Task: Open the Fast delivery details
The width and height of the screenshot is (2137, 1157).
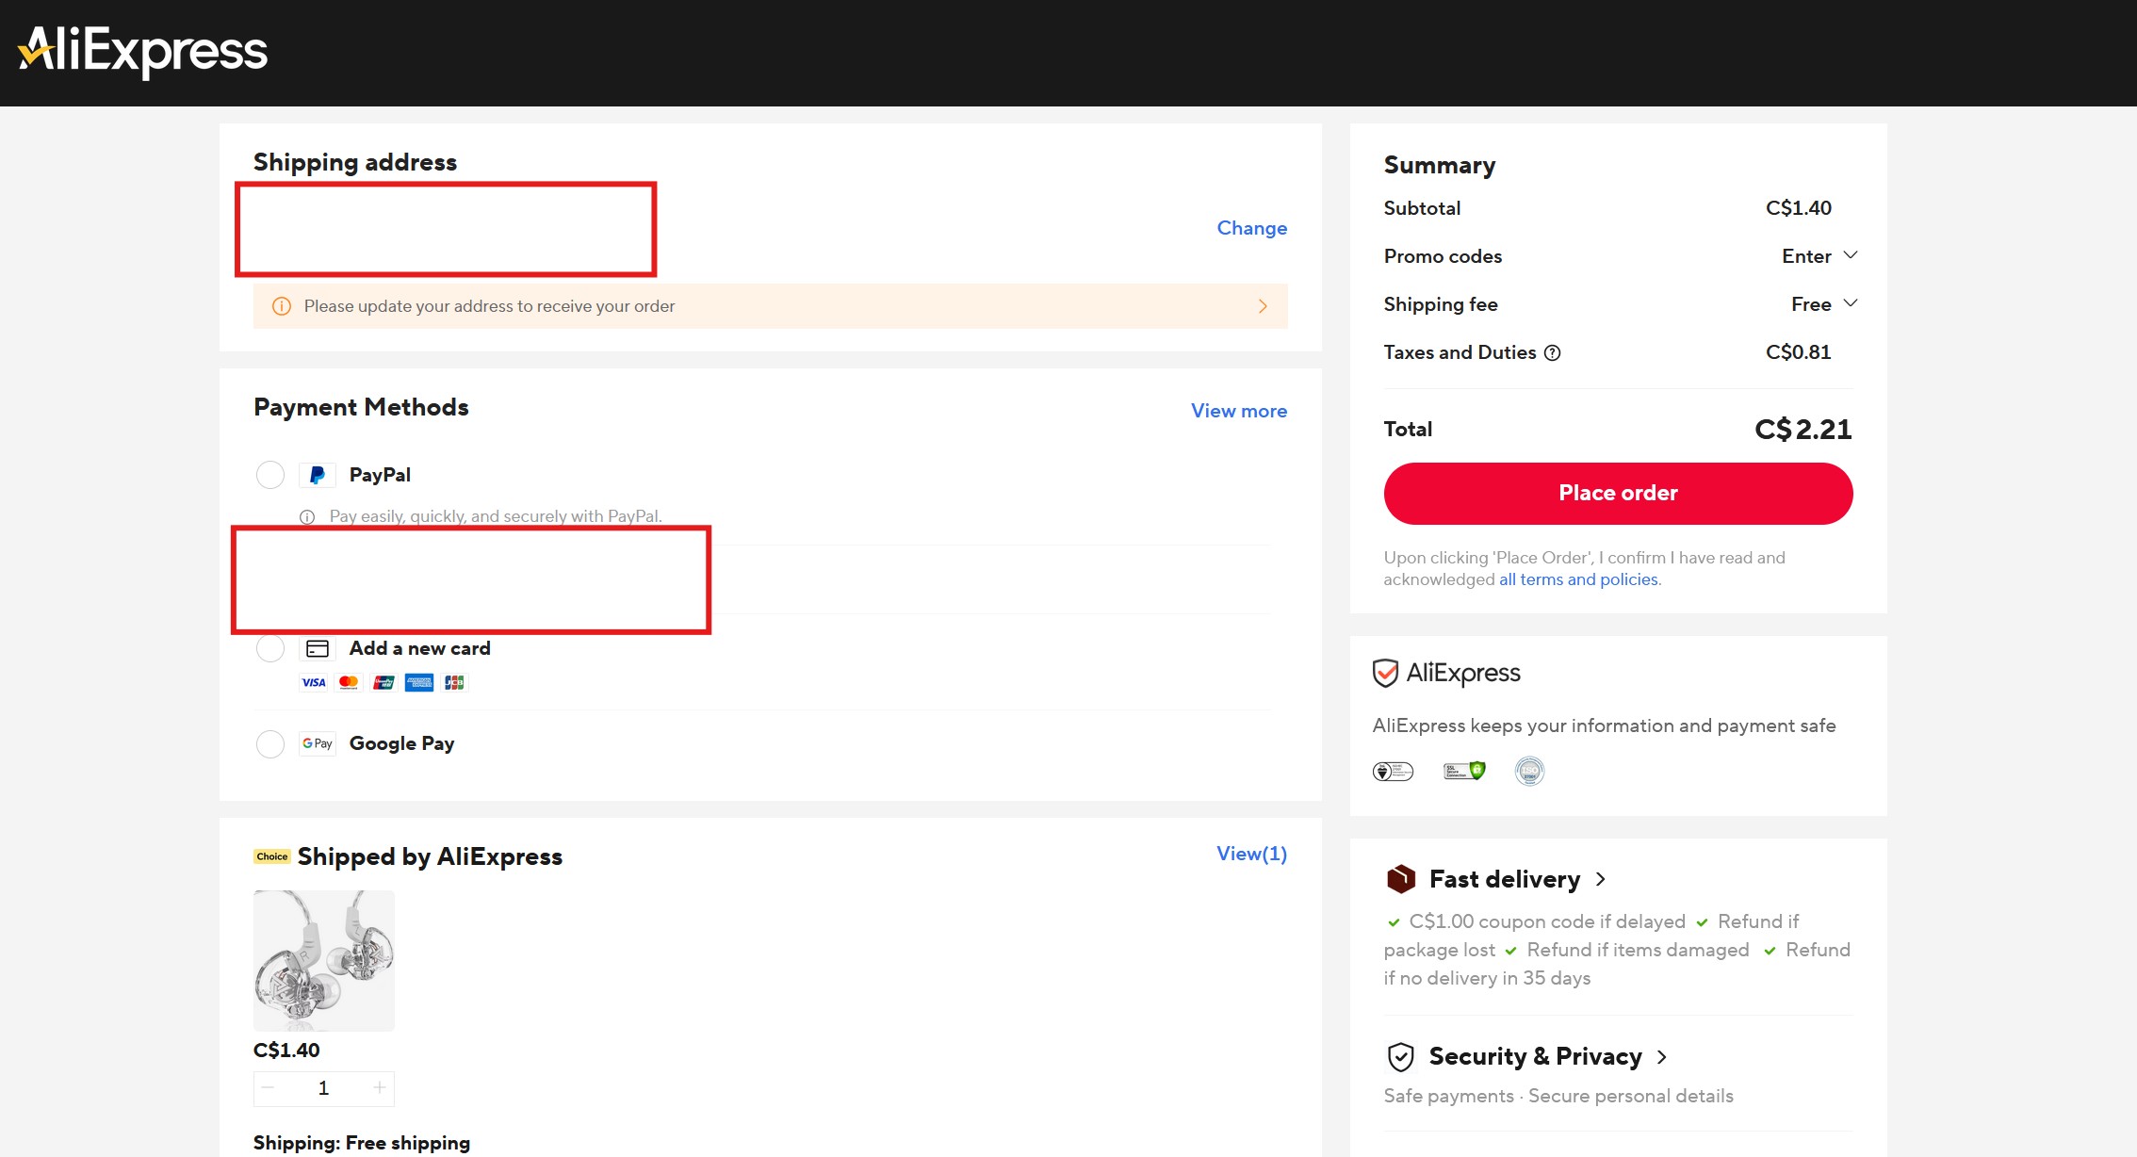Action: [1504, 879]
